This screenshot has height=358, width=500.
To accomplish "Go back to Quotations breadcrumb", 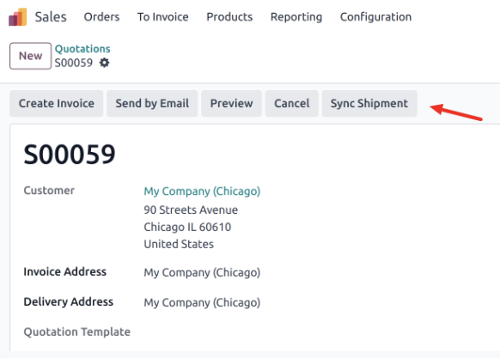I will click(x=82, y=49).
